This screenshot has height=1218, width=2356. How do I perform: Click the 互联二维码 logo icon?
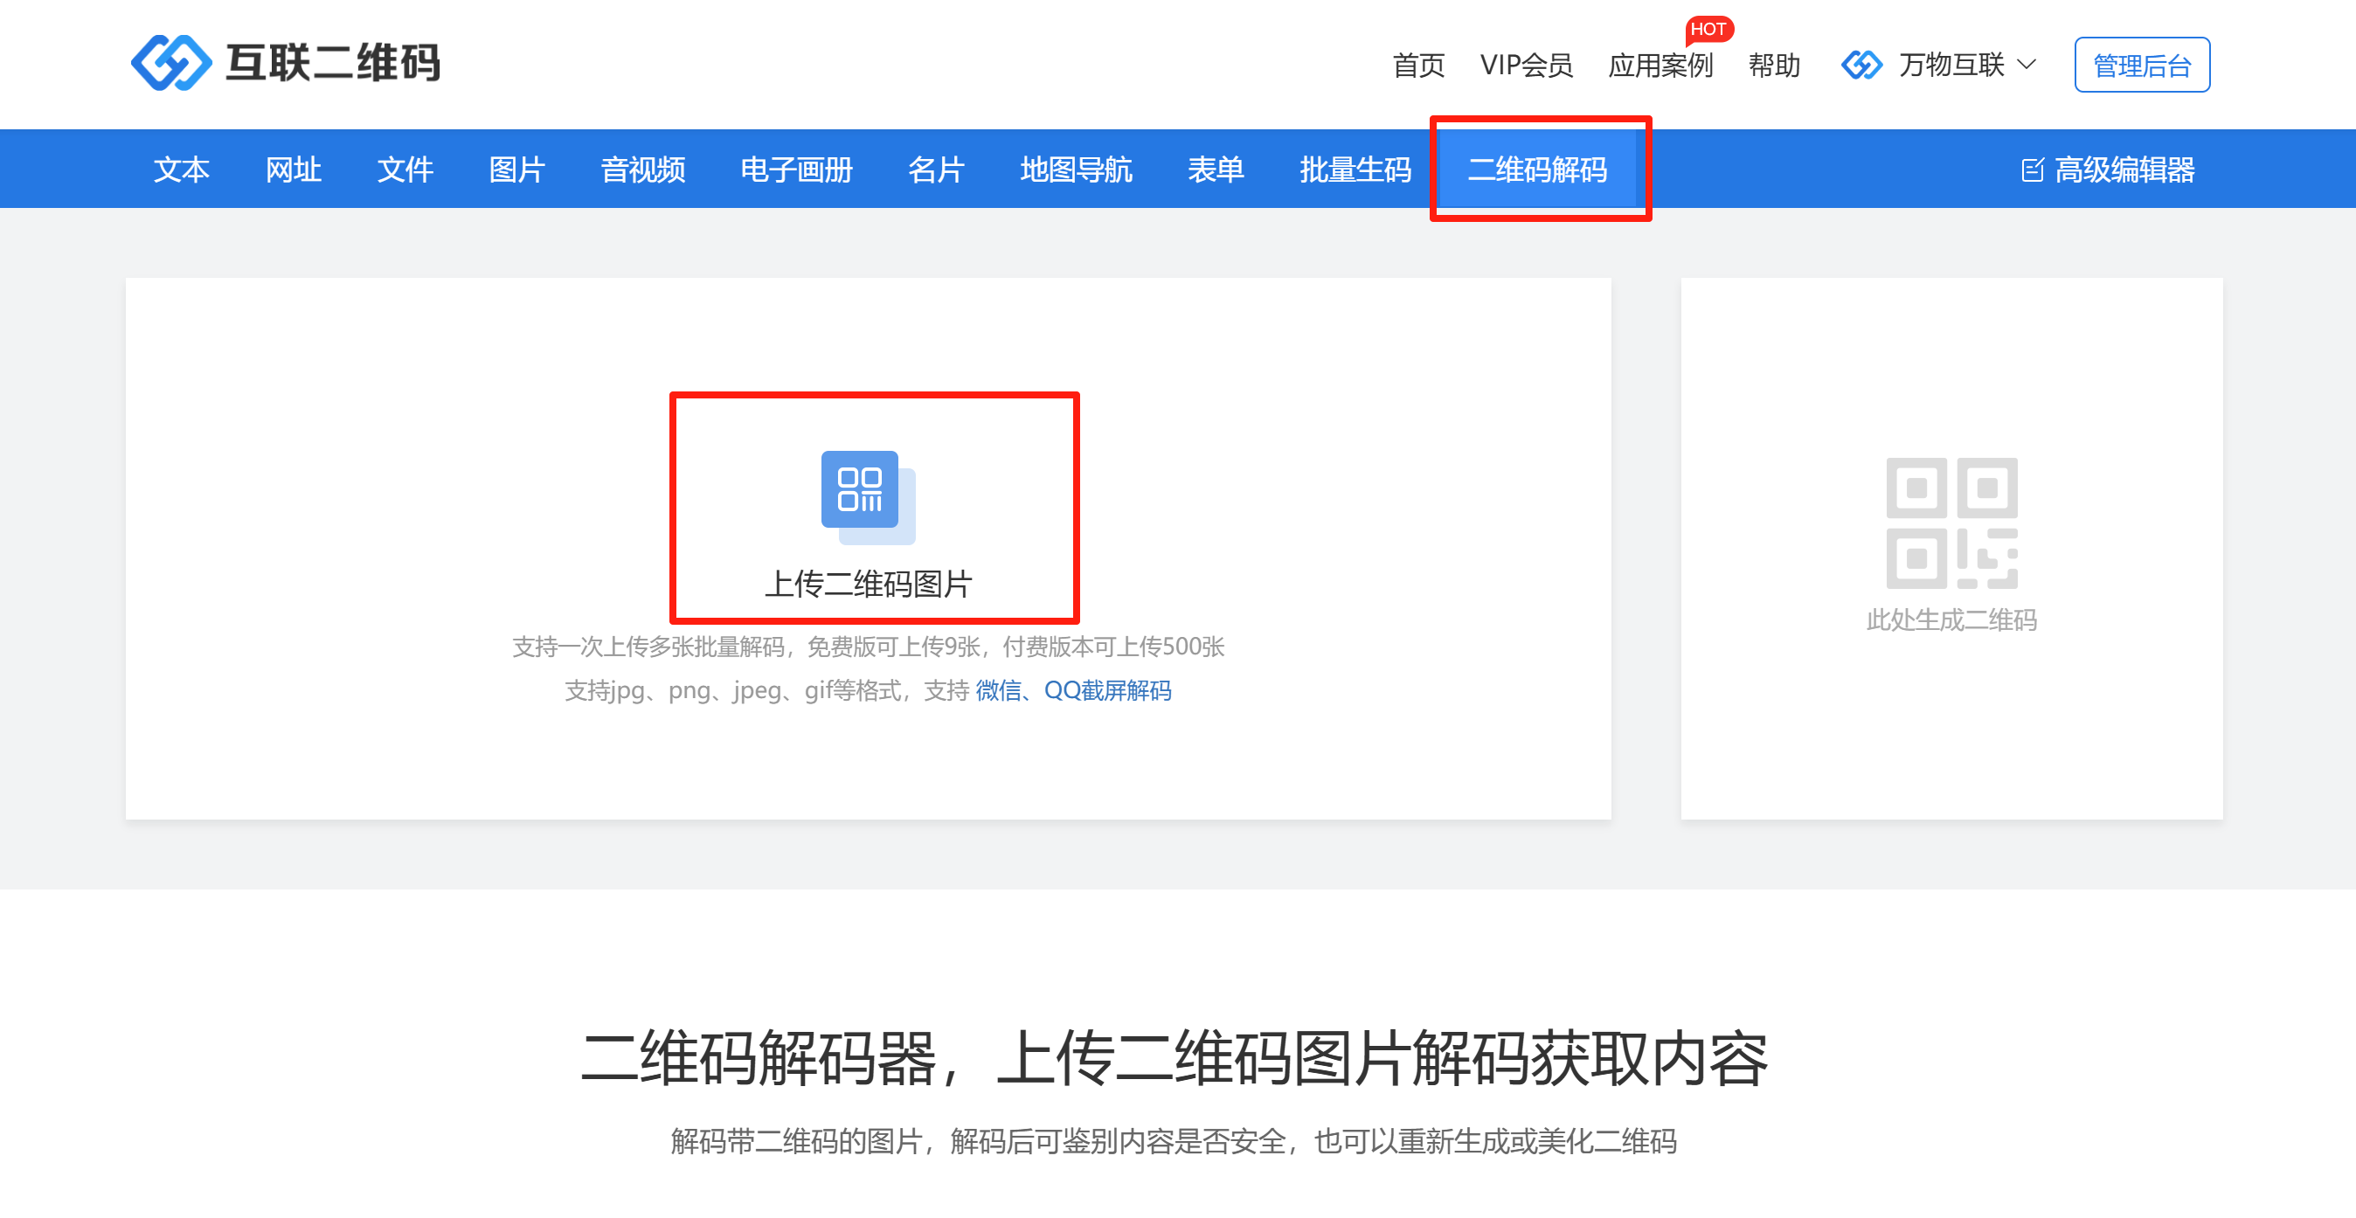171,63
